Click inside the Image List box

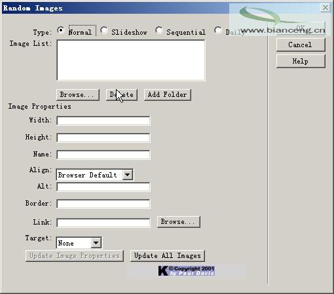pos(131,60)
